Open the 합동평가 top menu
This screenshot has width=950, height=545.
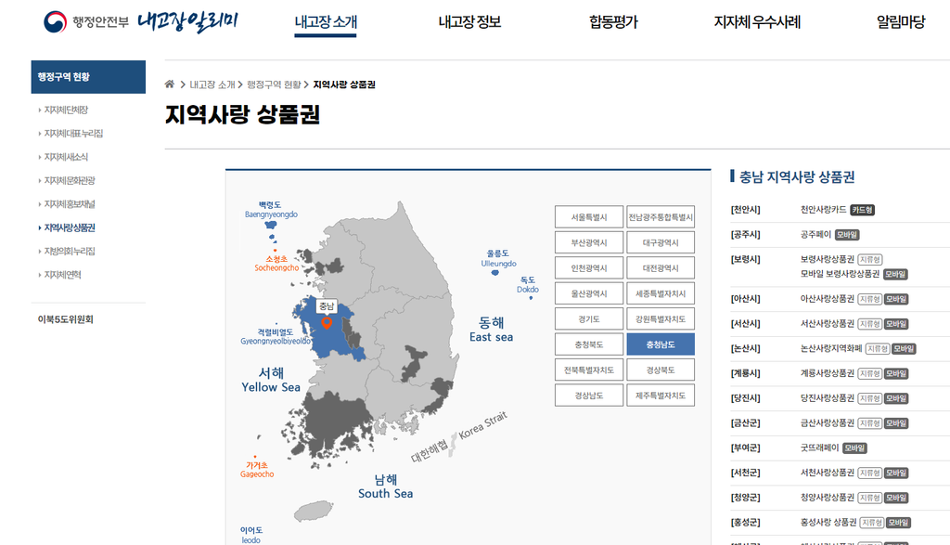click(x=613, y=22)
